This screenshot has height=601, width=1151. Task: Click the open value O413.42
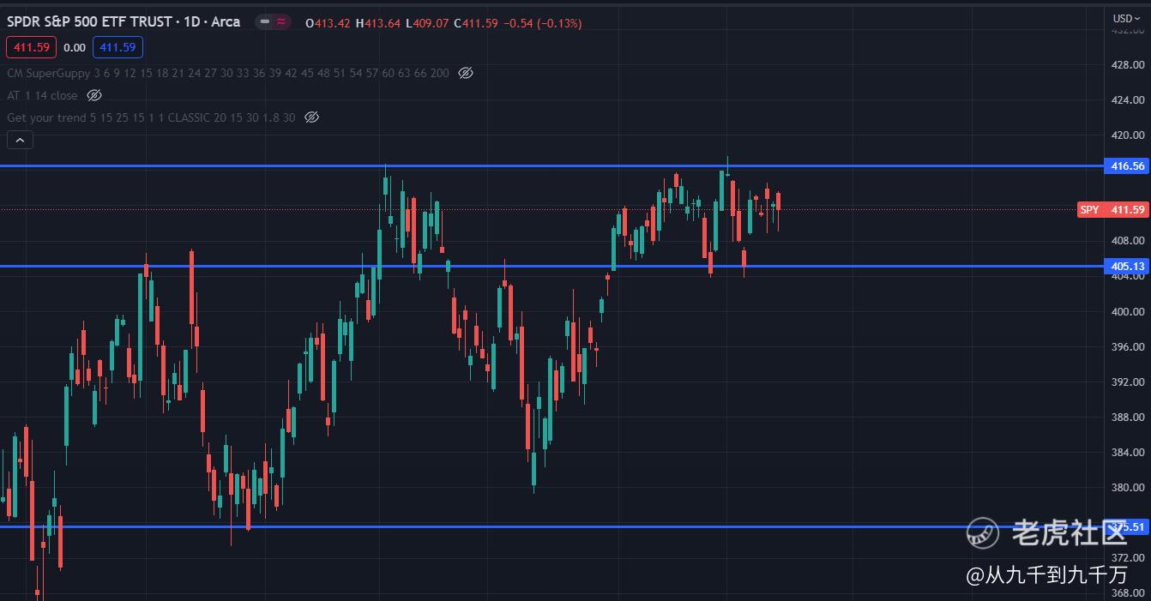click(328, 23)
